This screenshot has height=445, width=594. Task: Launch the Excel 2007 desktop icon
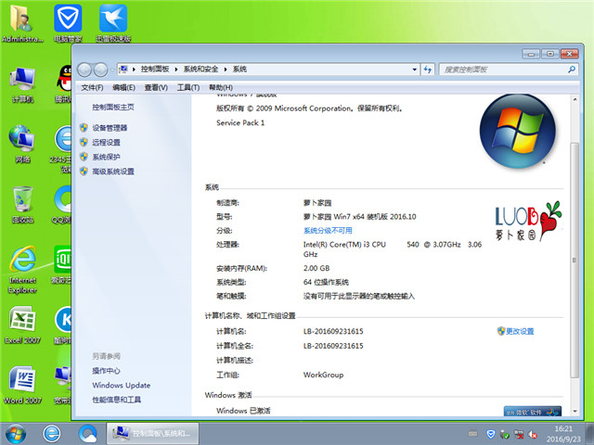[22, 324]
